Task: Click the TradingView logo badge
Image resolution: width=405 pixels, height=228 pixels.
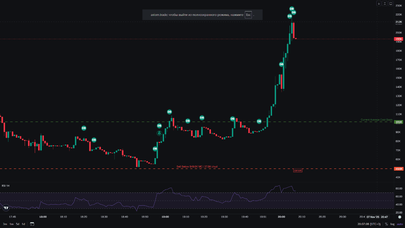Action: tap(6, 208)
